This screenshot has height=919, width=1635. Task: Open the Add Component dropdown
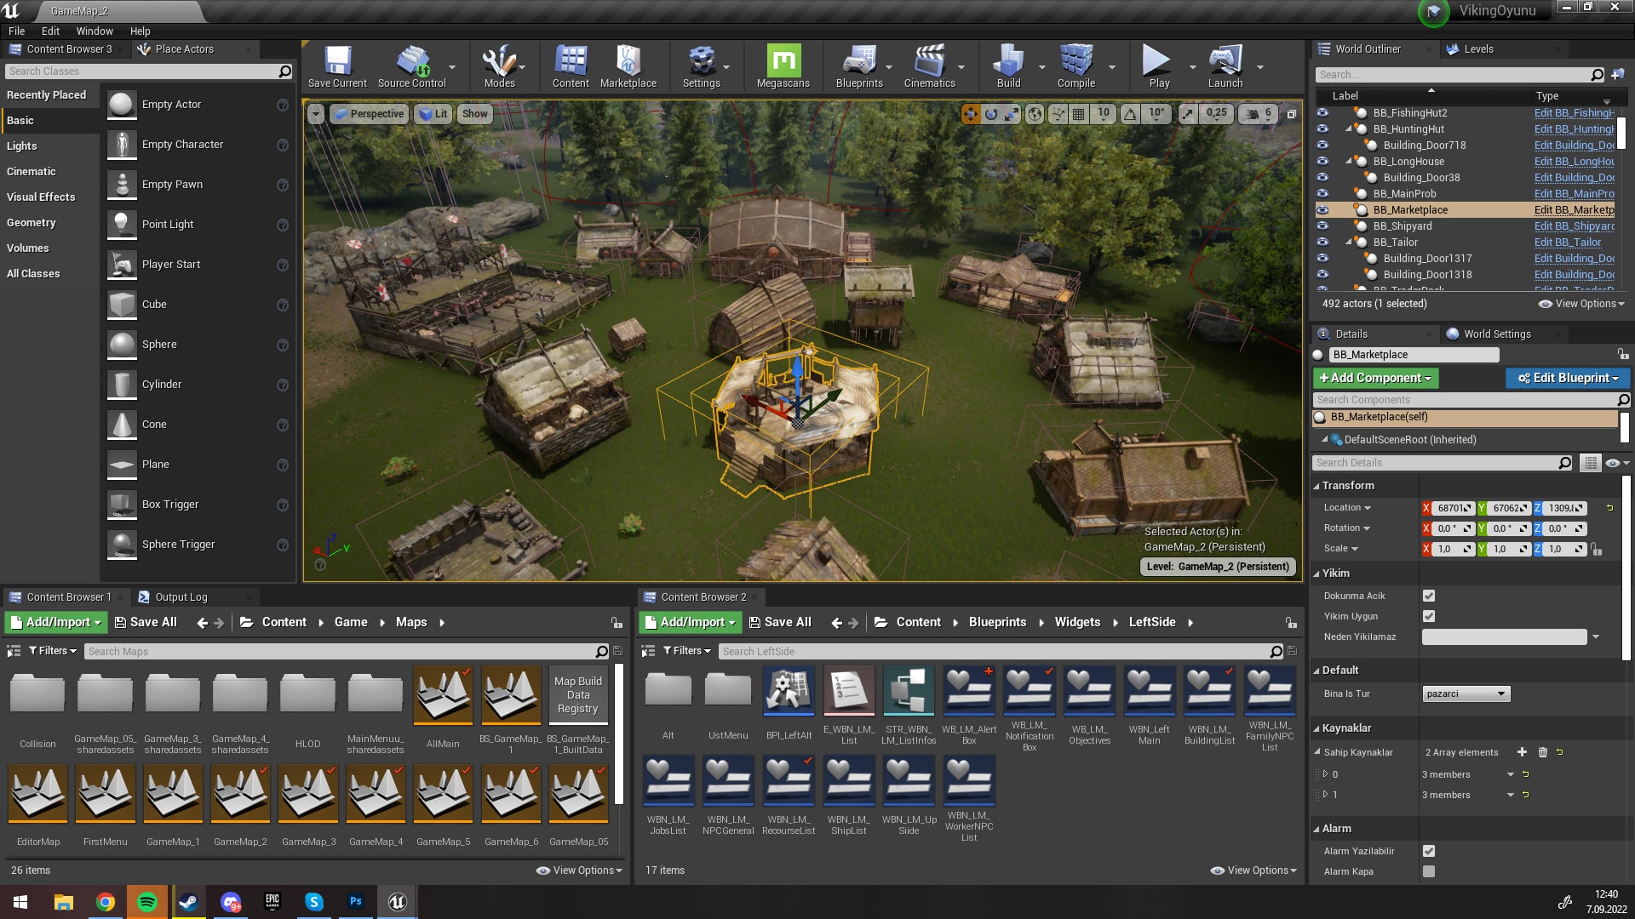[1375, 378]
